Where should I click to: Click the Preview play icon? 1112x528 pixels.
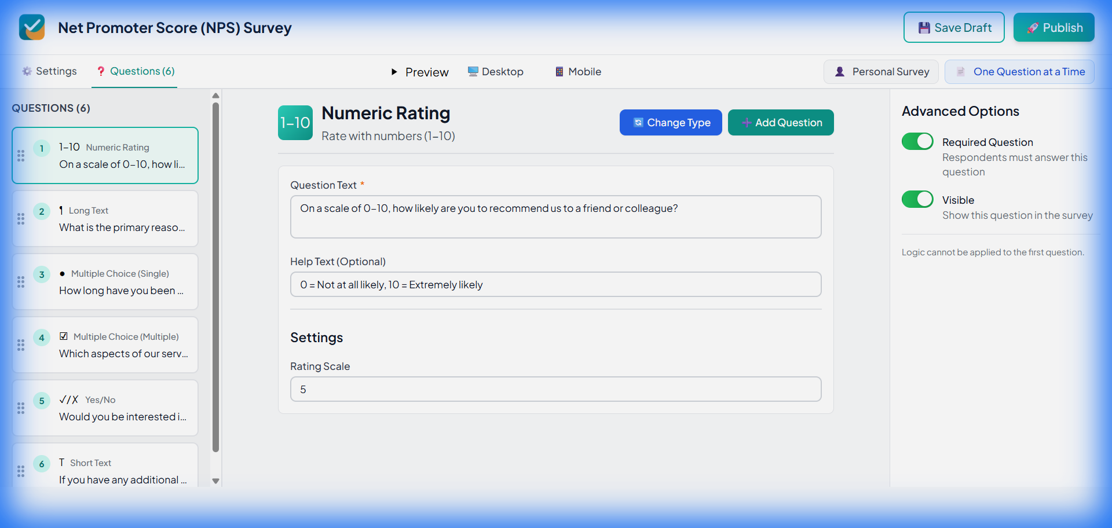(394, 72)
